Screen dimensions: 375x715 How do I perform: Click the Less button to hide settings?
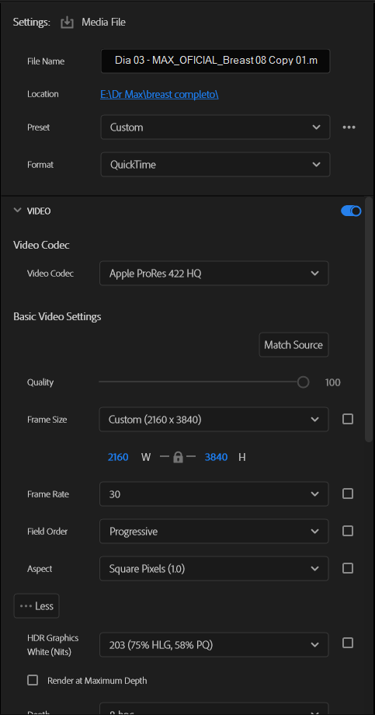coord(36,606)
